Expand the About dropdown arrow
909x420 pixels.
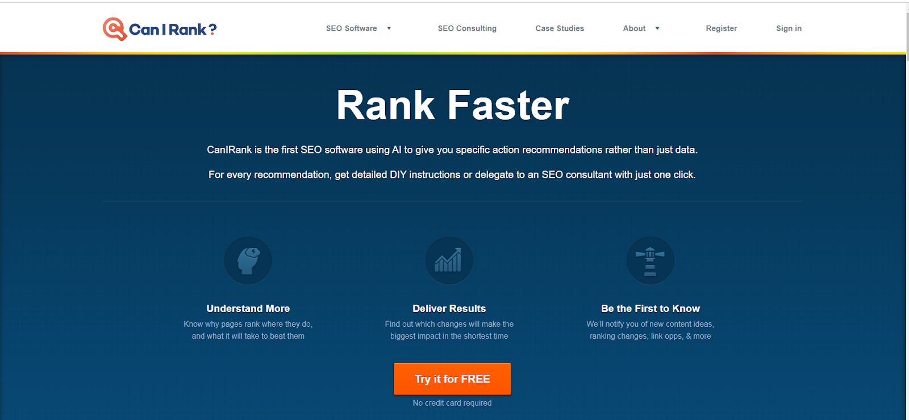click(x=657, y=28)
